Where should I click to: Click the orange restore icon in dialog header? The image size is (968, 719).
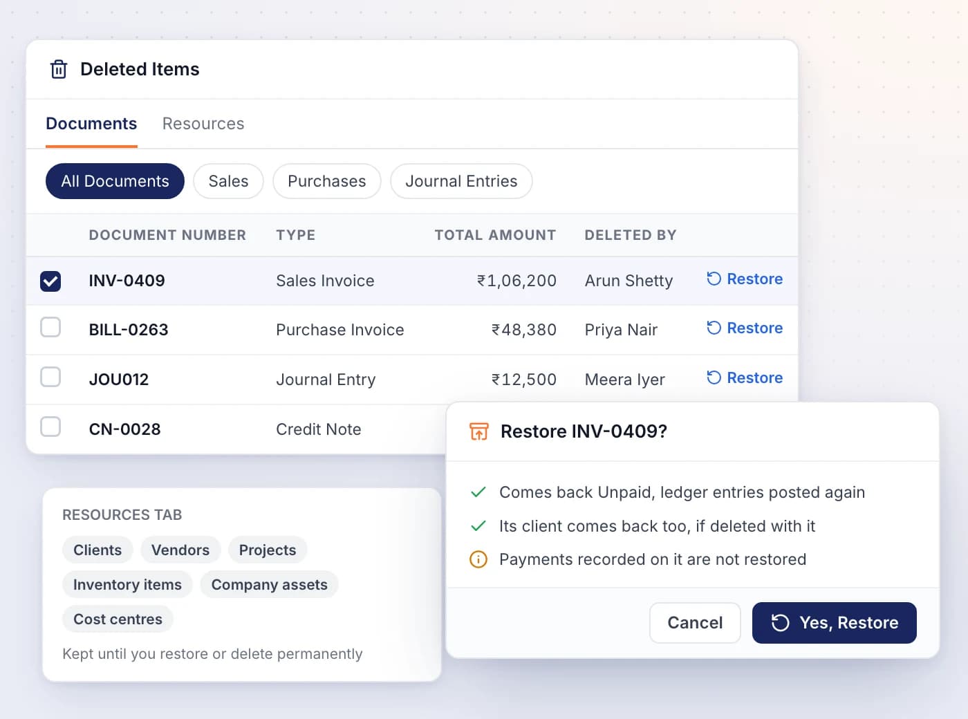tap(479, 431)
